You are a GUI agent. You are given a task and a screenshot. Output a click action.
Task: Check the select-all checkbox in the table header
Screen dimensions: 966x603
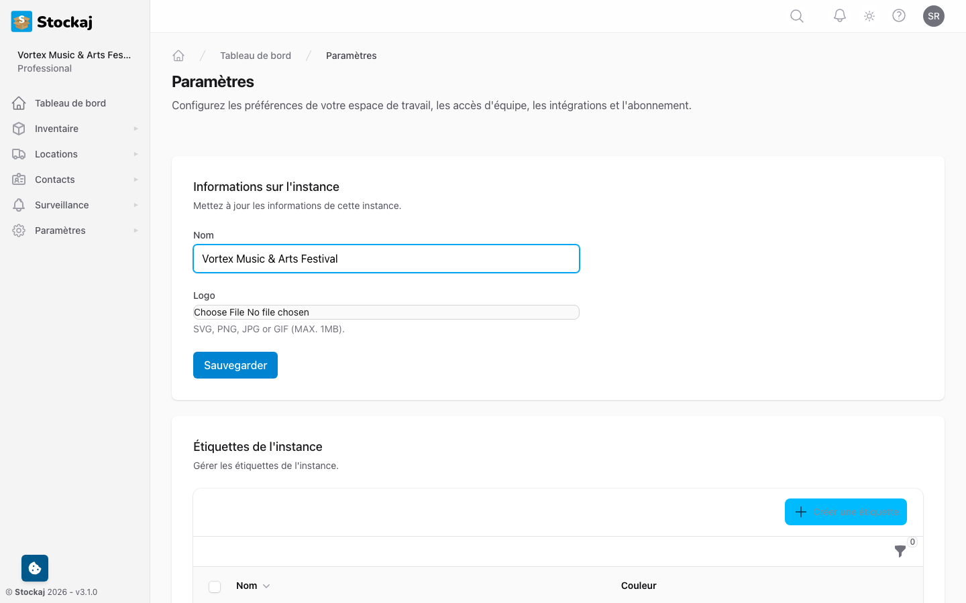pos(215,586)
